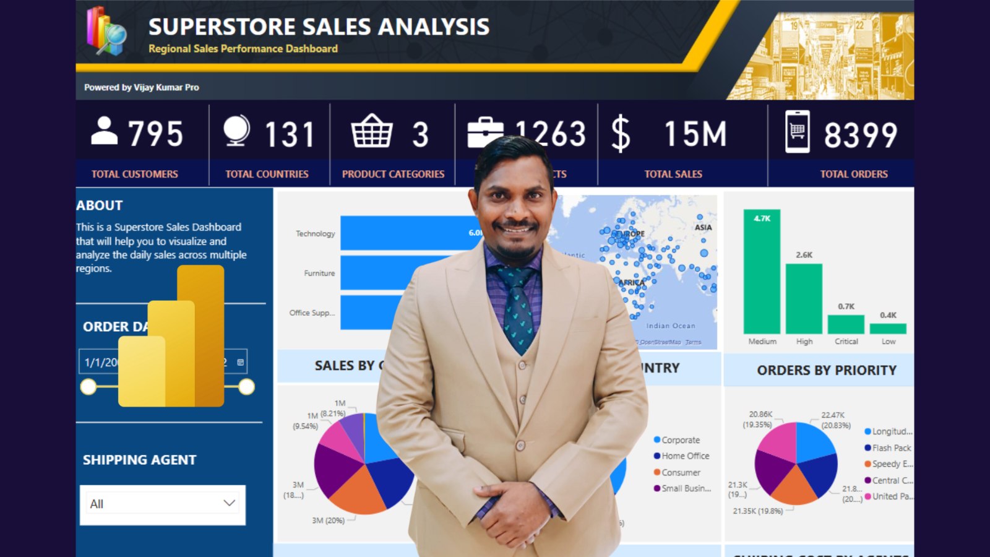Click the 0.7K data label

(x=846, y=306)
